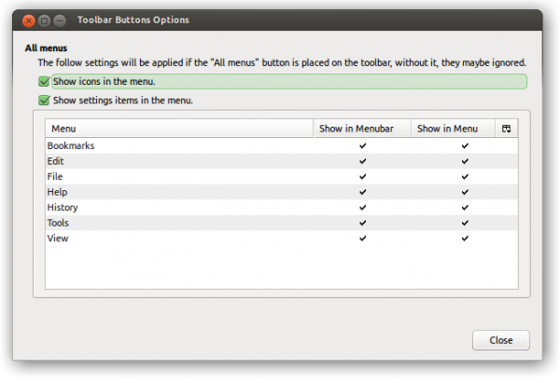Open the column picker icon in table header
Image resolution: width=560 pixels, height=383 pixels.
506,129
